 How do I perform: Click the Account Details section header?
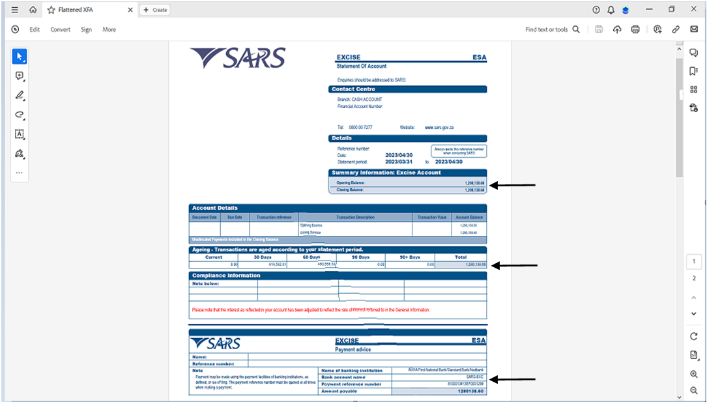[x=338, y=208]
